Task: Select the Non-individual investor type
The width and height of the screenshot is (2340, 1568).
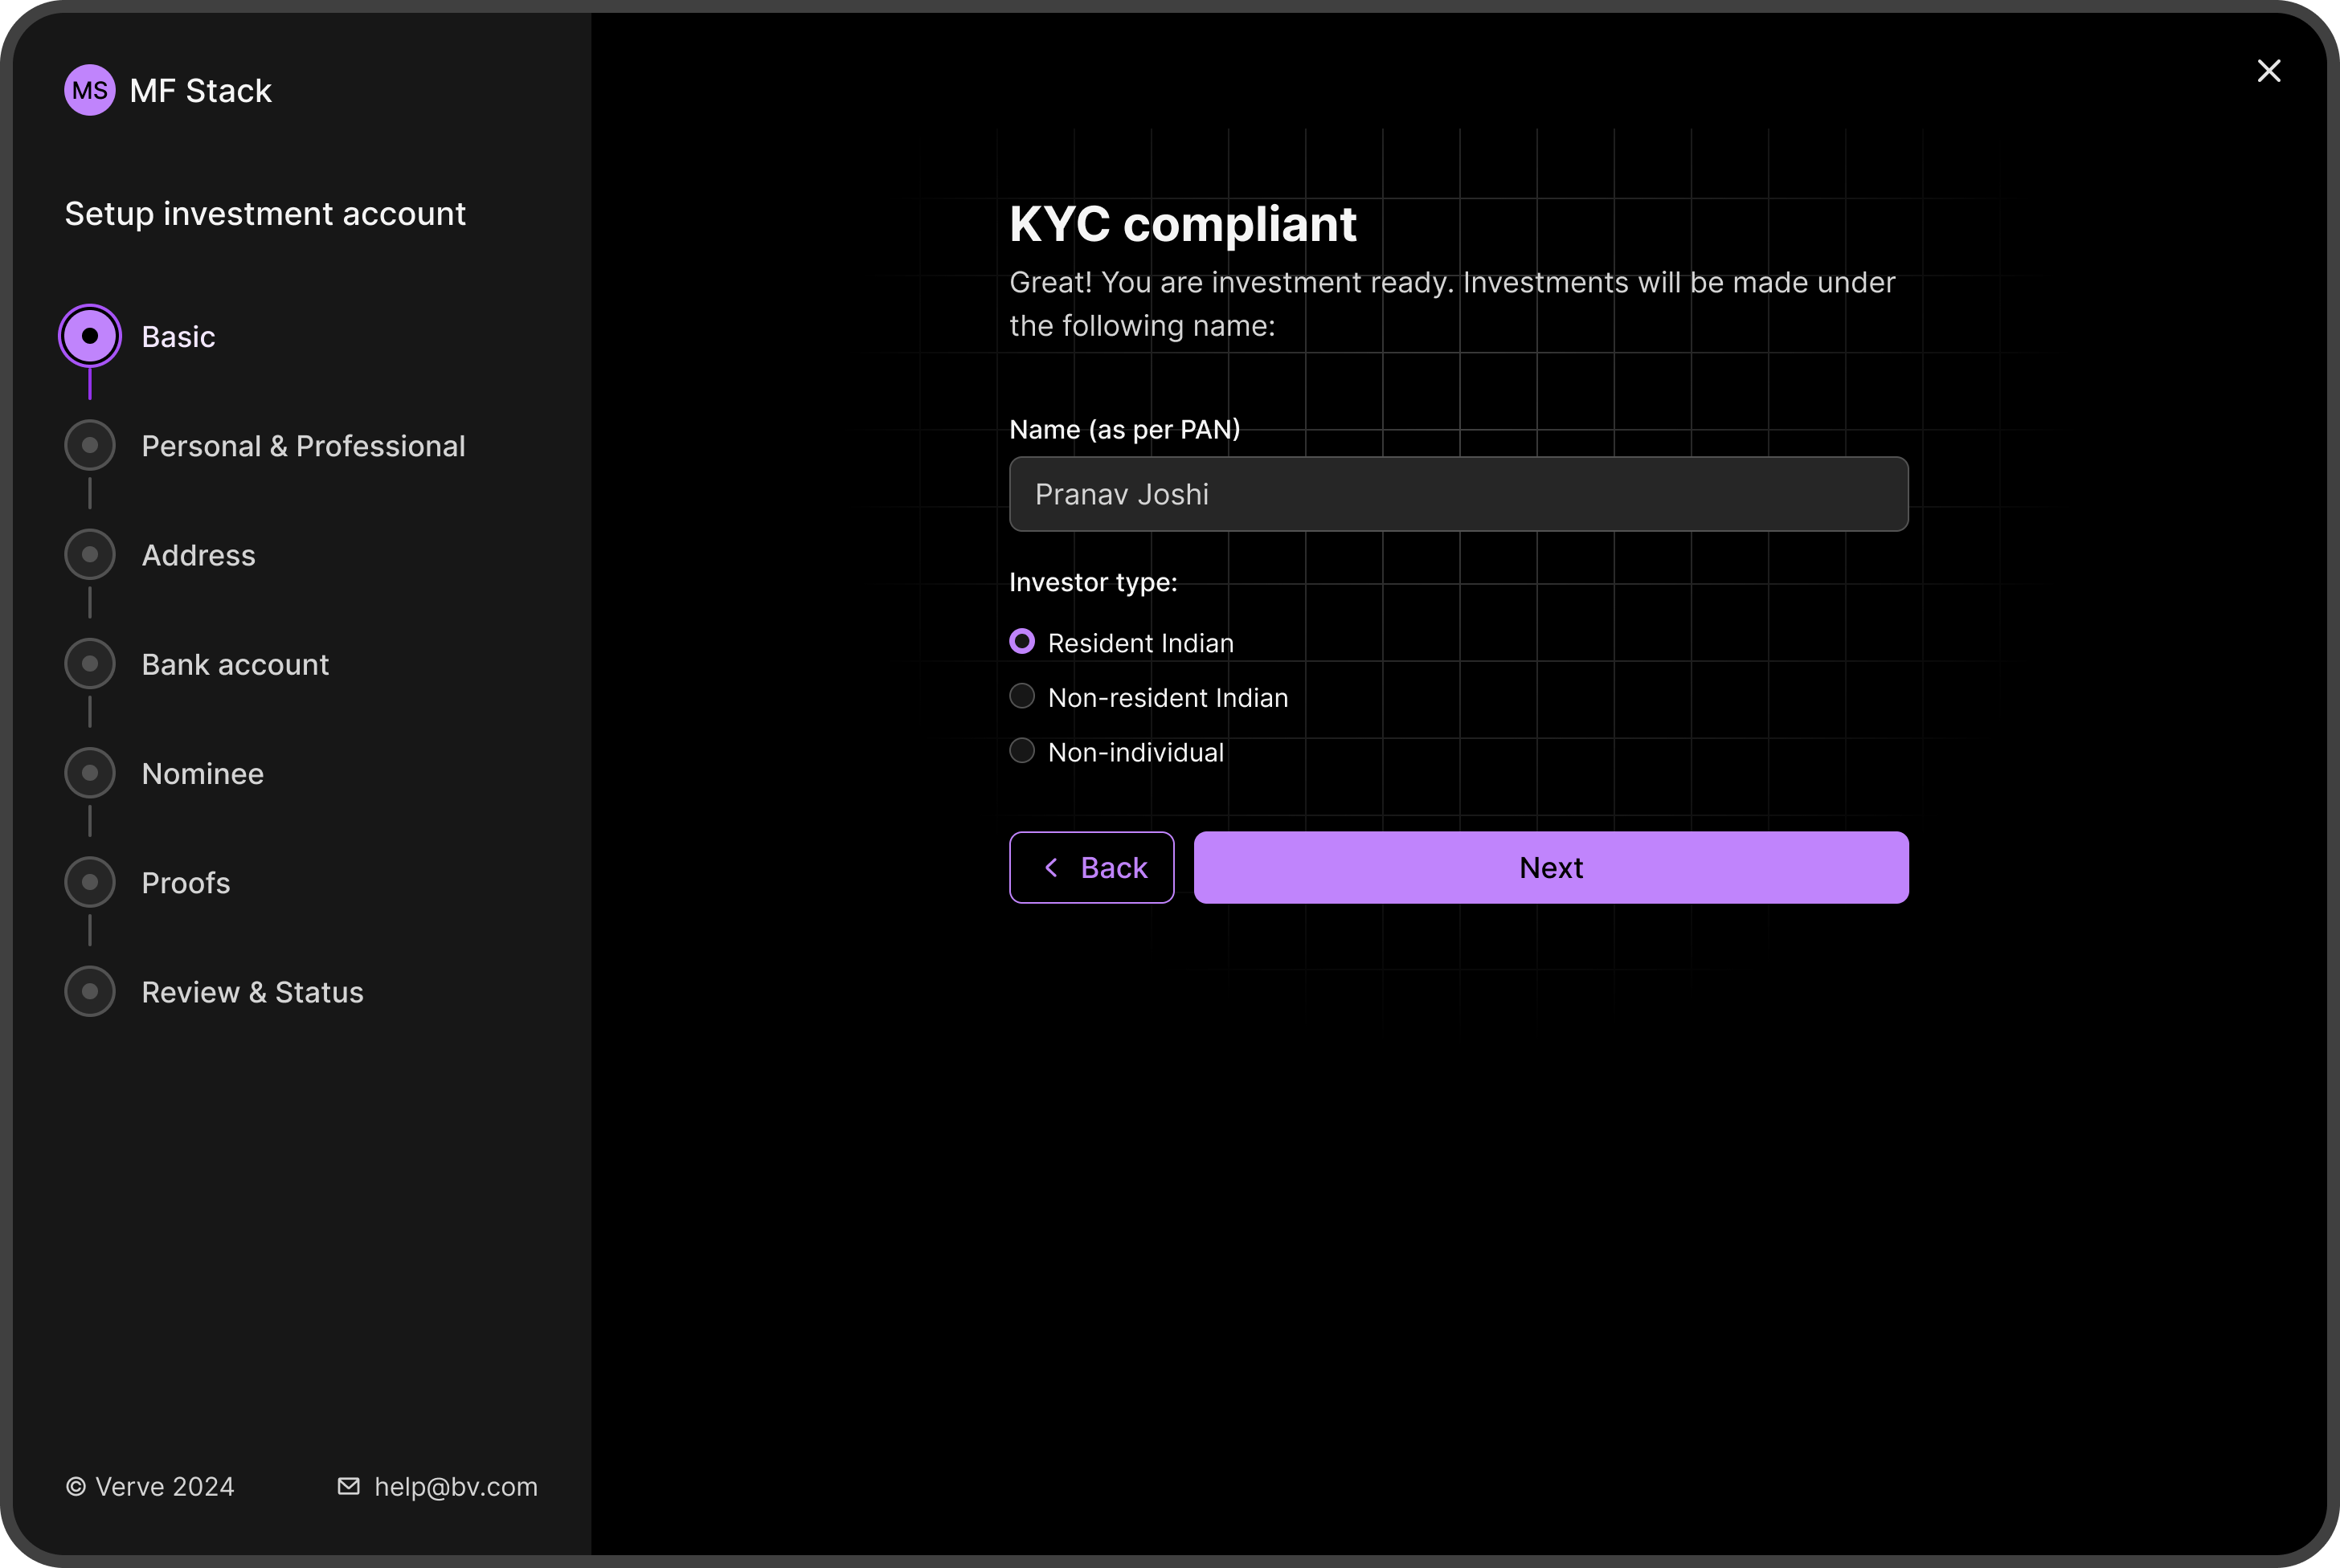Action: pyautogui.click(x=1021, y=750)
